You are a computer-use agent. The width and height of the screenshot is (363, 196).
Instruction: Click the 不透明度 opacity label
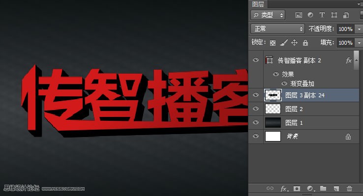click(x=321, y=28)
